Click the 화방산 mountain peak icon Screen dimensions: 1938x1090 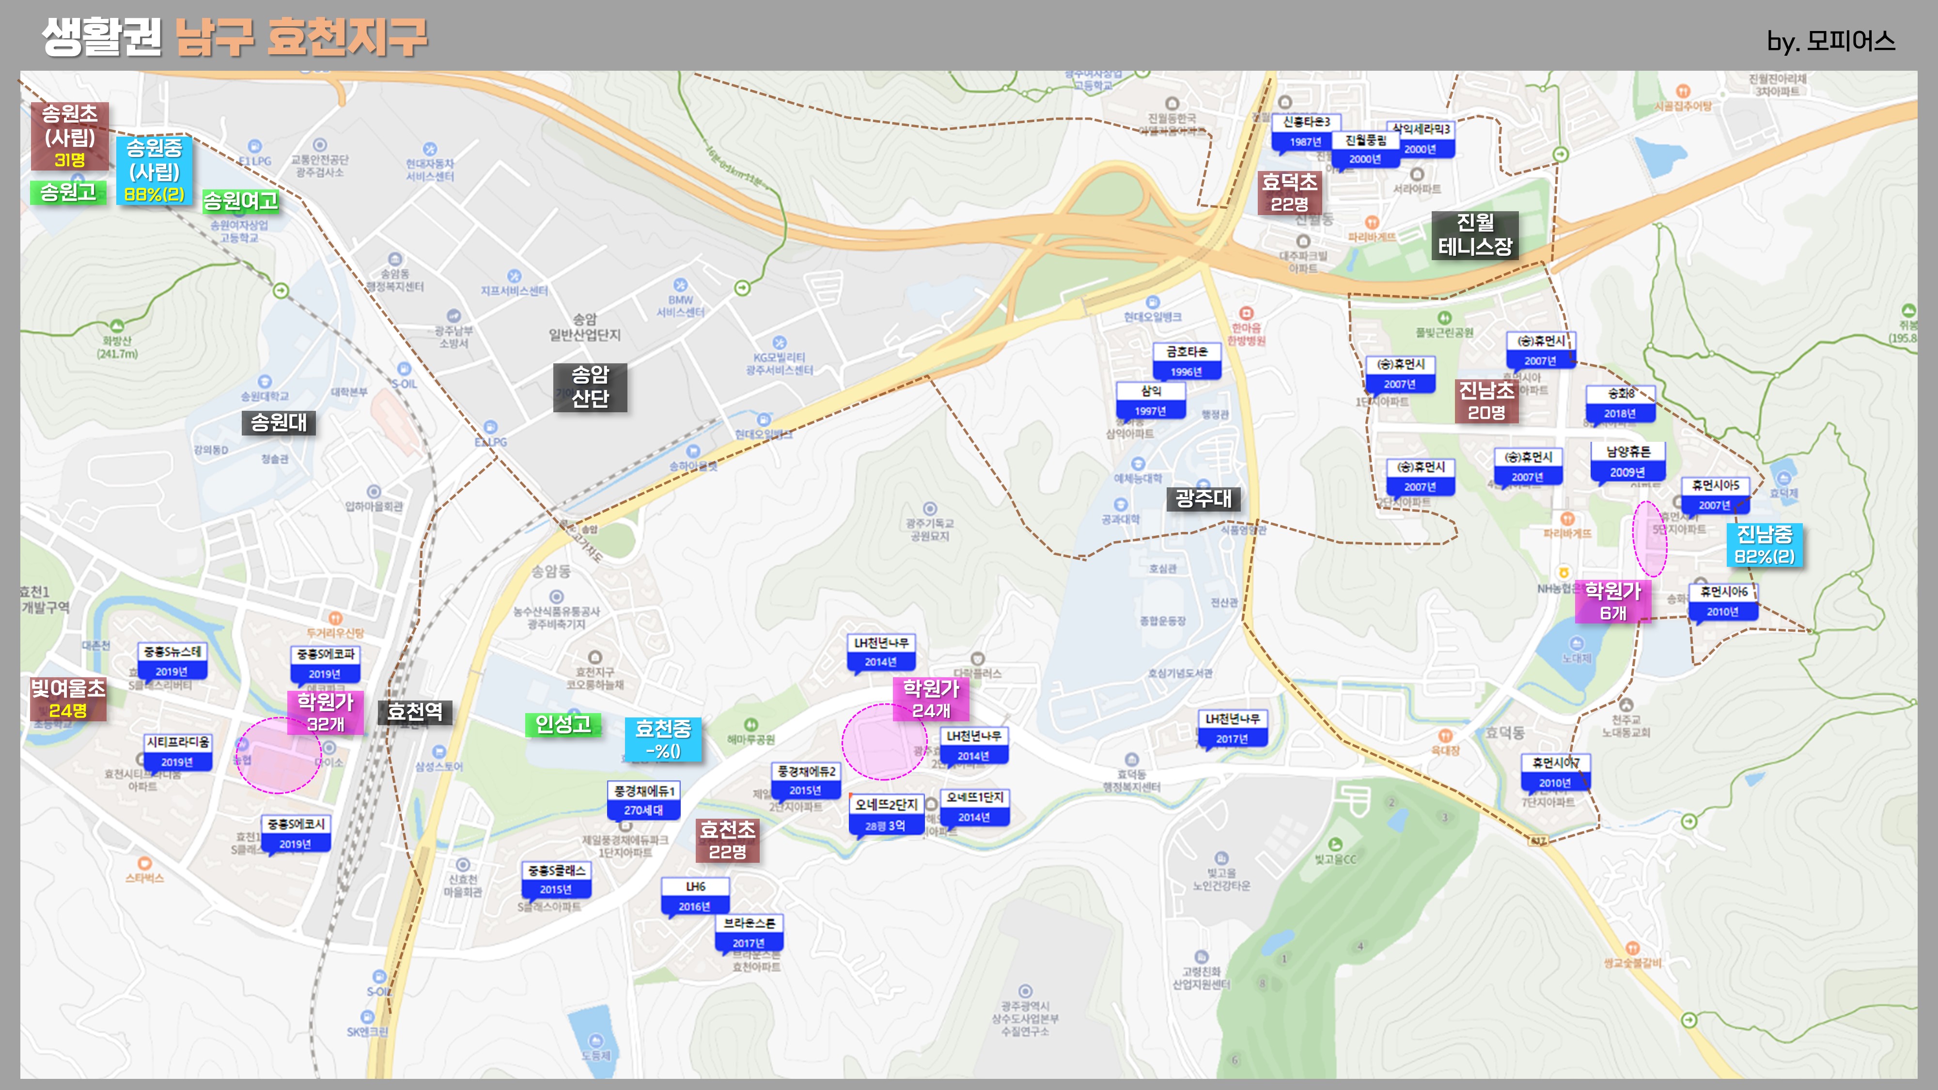[x=117, y=326]
